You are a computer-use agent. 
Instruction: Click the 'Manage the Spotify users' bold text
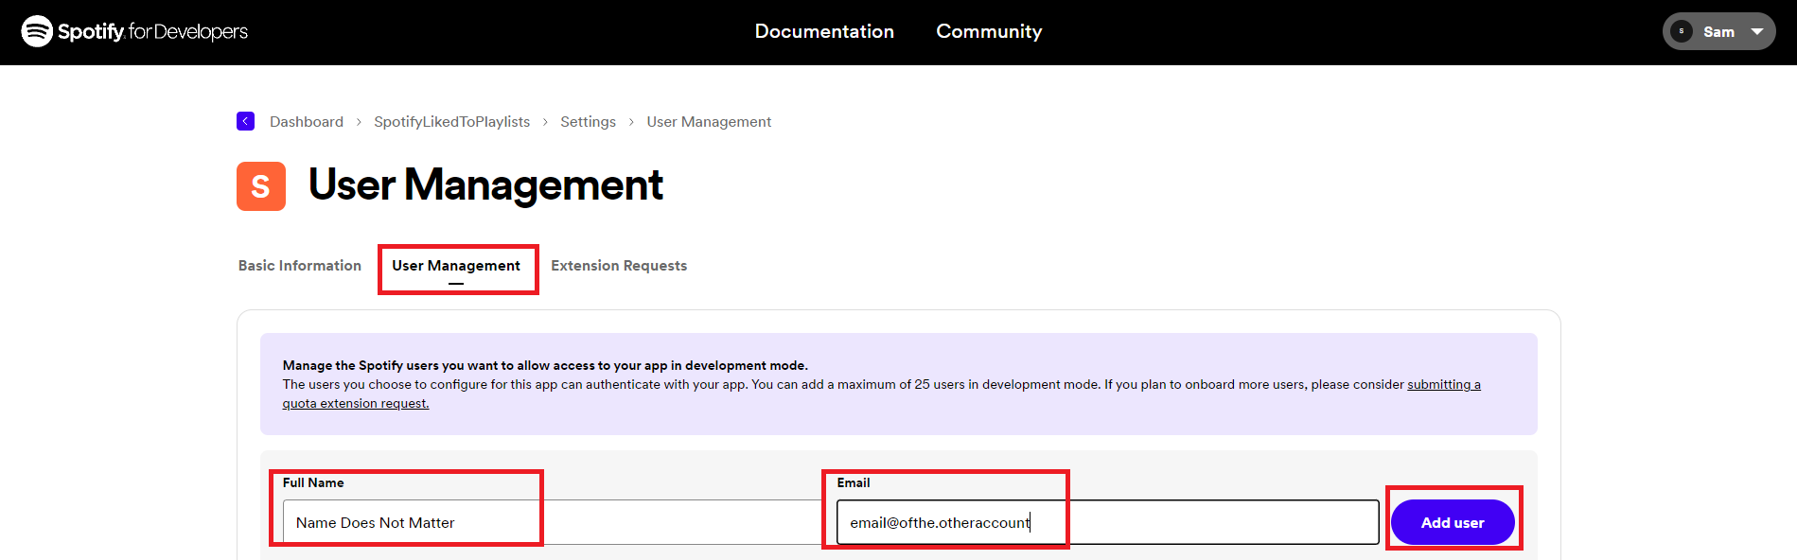545,365
